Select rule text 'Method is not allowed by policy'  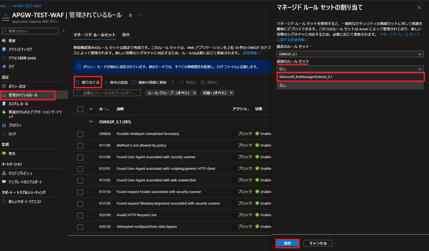coord(141,145)
